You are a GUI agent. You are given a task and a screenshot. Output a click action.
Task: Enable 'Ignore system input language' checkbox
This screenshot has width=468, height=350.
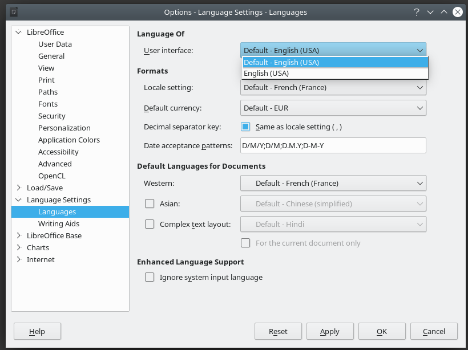click(x=150, y=277)
